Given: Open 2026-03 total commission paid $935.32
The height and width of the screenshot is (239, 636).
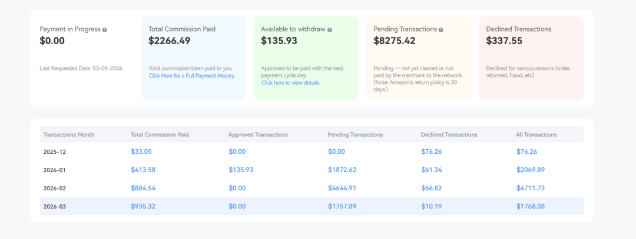Looking at the screenshot, I should [x=143, y=206].
